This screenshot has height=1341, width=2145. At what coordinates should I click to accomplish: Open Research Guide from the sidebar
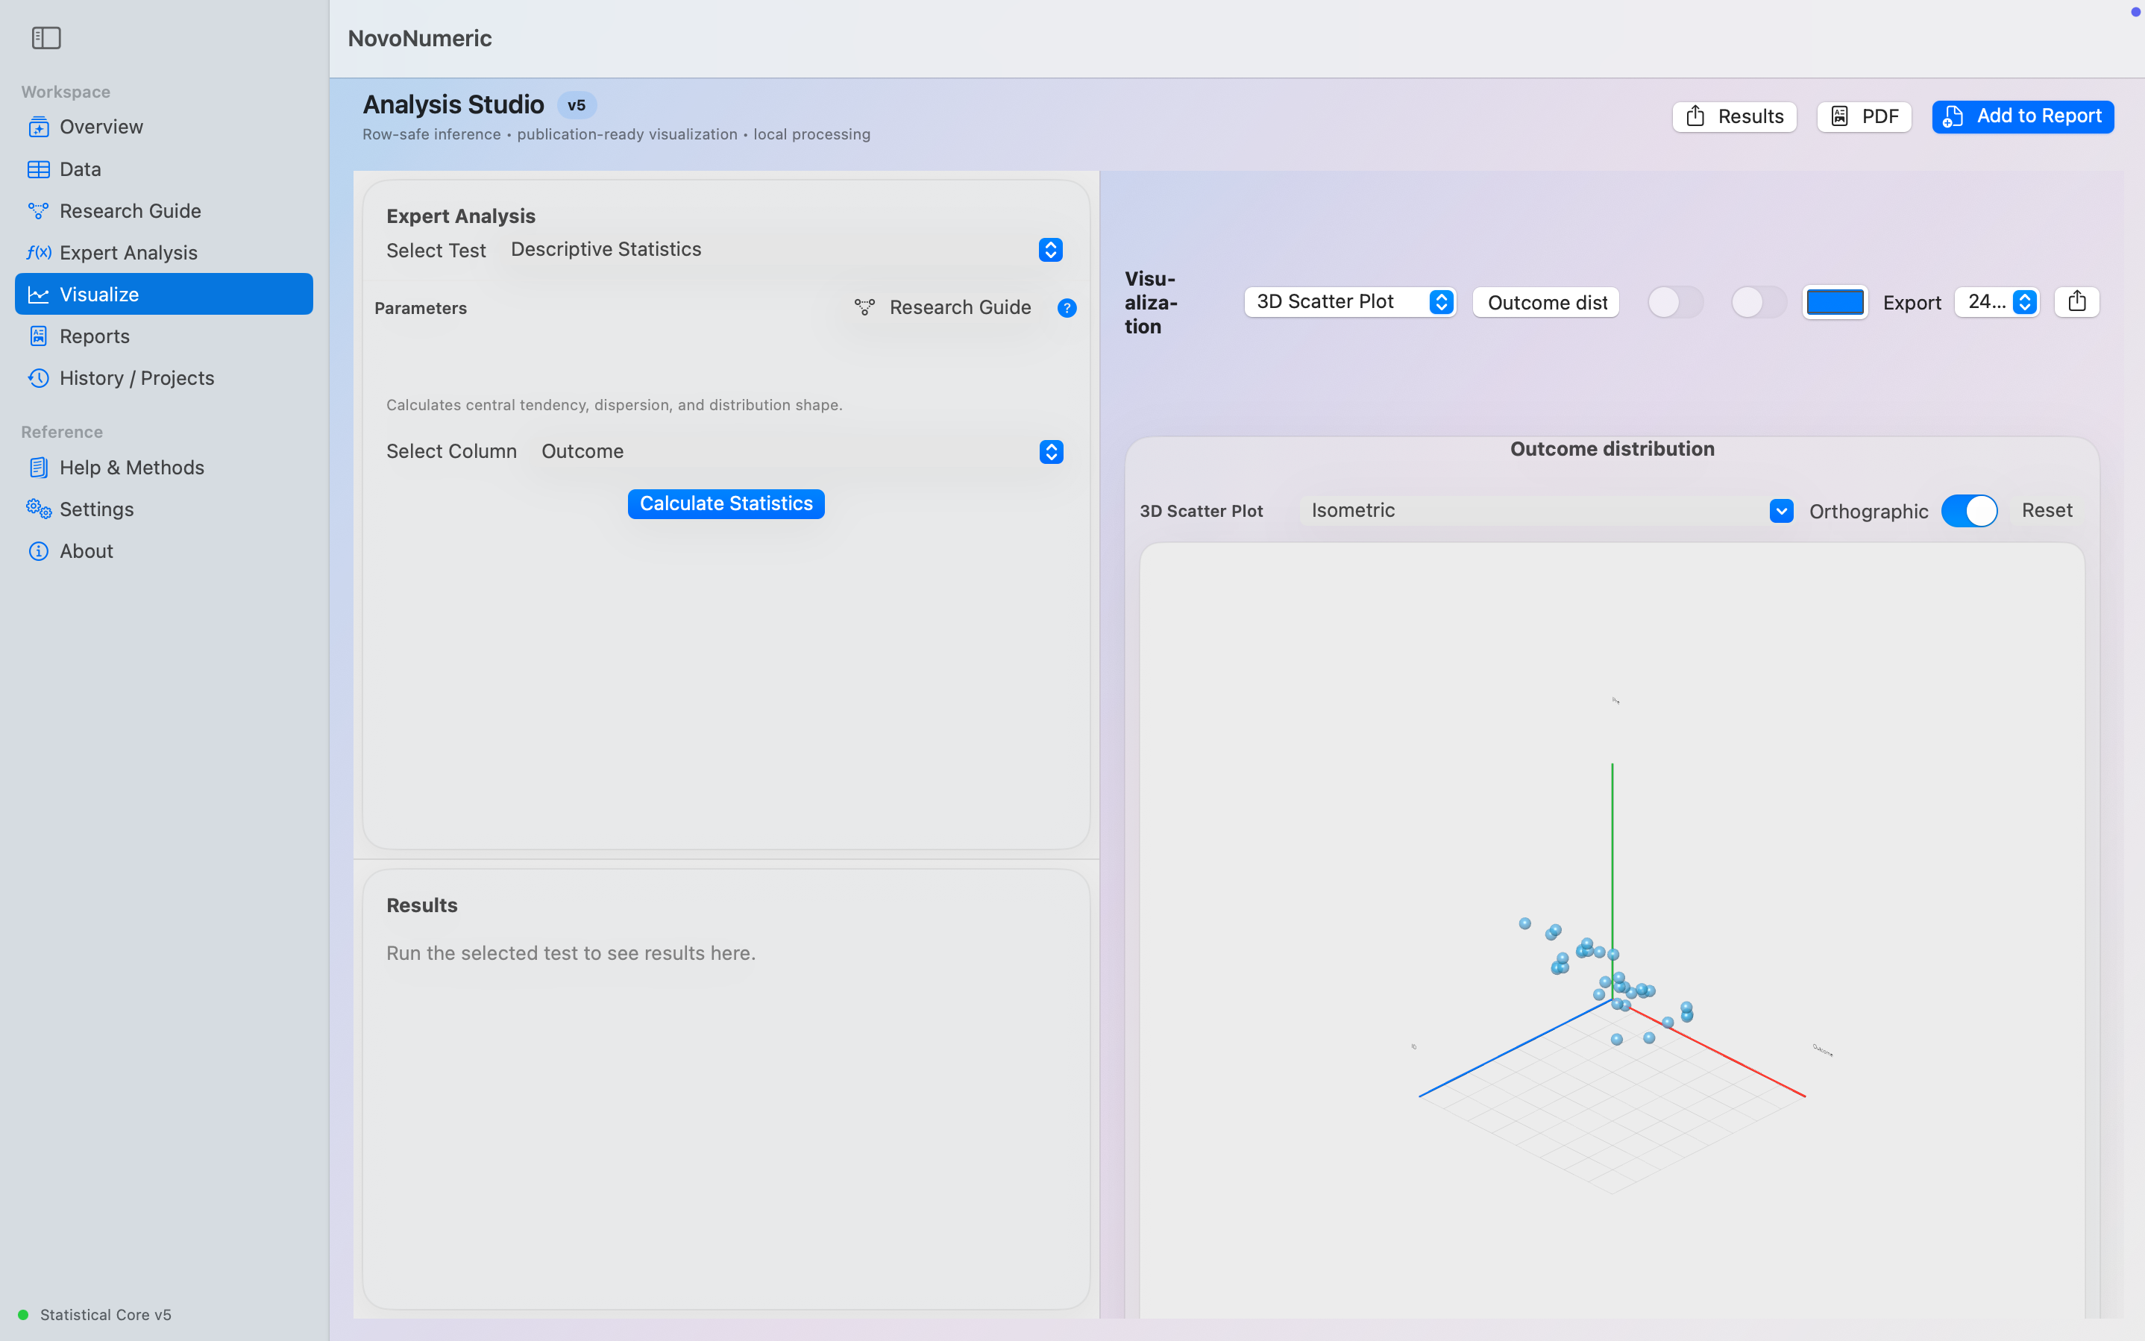pyautogui.click(x=164, y=210)
